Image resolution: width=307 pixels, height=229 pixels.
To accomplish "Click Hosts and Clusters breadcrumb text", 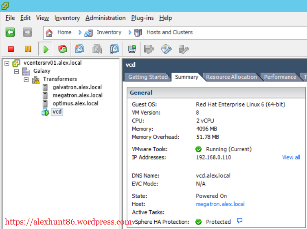I will 169,32.
